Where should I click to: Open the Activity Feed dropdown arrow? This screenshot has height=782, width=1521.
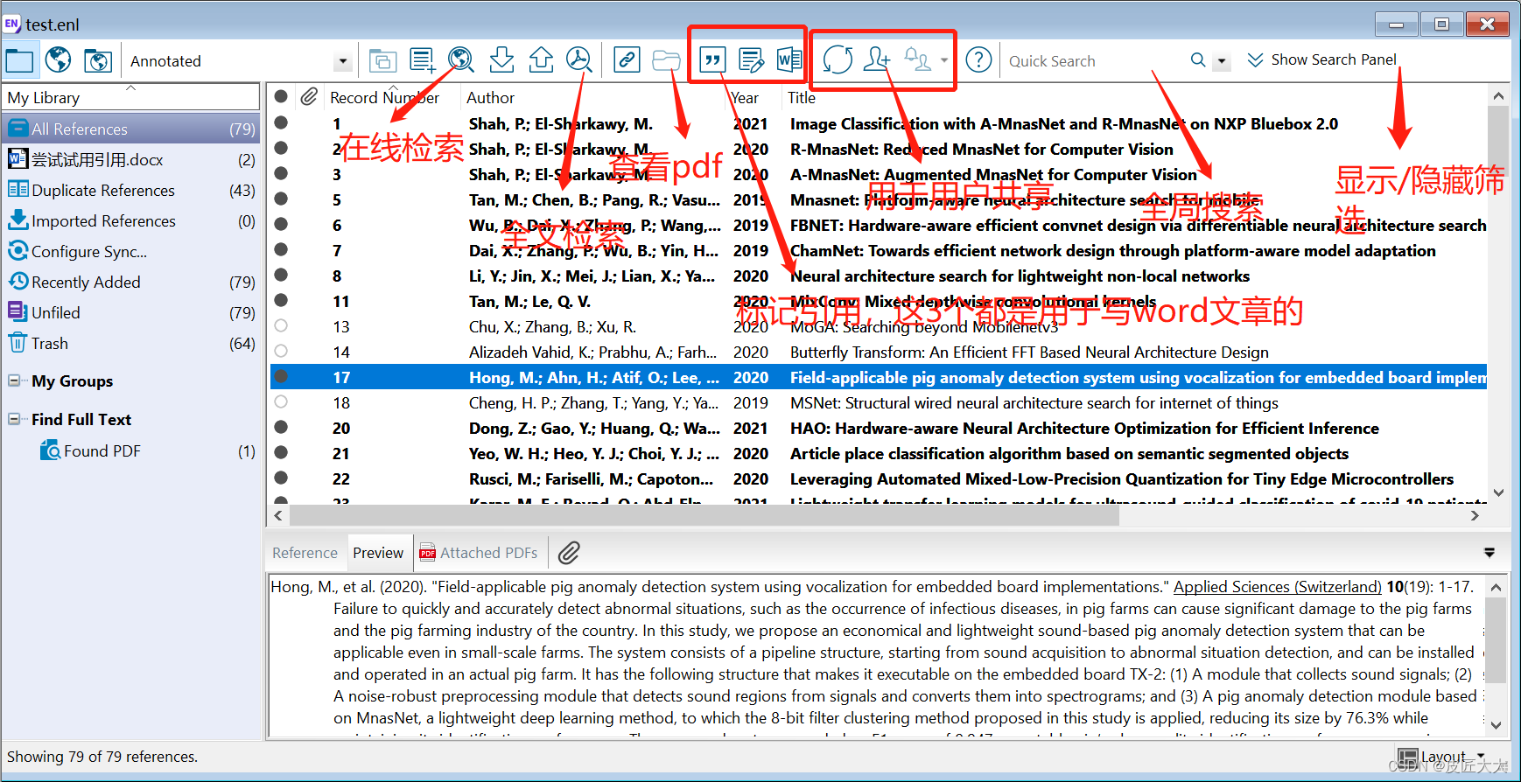[x=944, y=60]
